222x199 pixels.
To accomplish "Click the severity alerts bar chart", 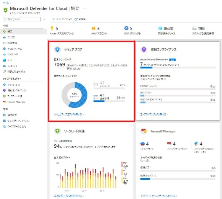I will point(87,176).
